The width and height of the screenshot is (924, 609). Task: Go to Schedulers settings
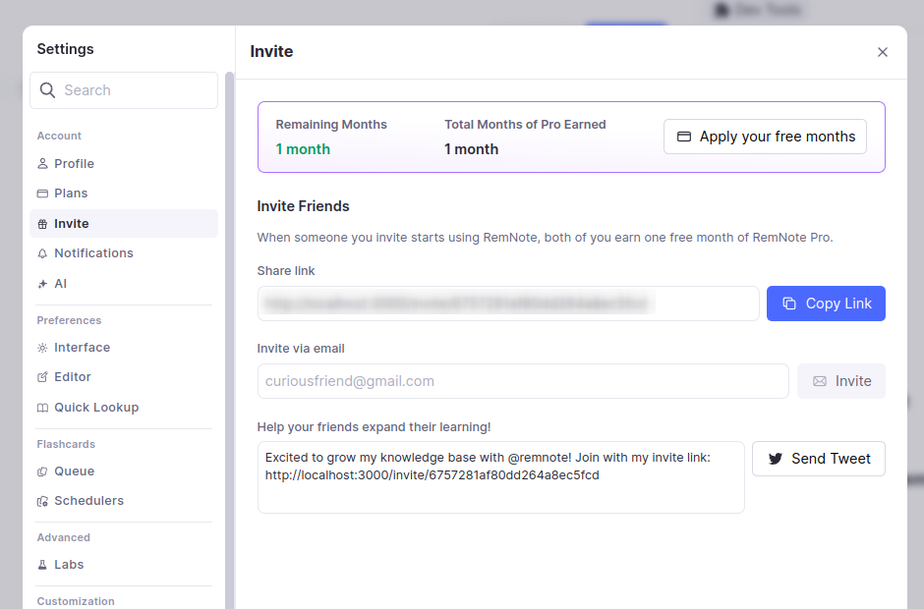88,501
